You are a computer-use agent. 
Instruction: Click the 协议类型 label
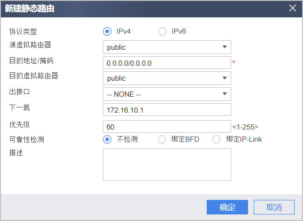pos(23,31)
